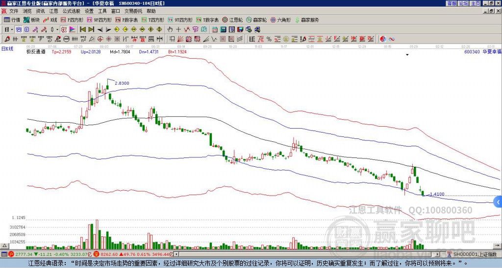Open the 赢家轮 tool
The width and height of the screenshot is (502, 268).
[x=256, y=20]
